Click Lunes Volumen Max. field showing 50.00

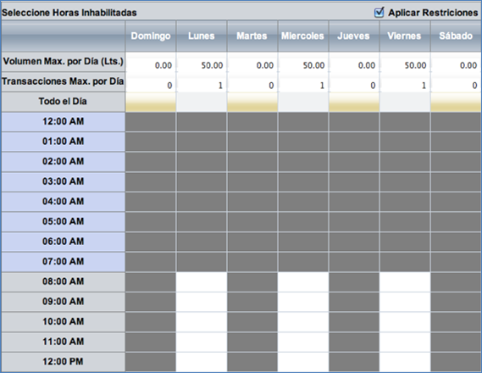(x=202, y=65)
